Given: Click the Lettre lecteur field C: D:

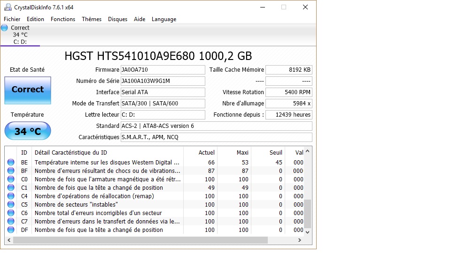Looking at the screenshot, I should point(163,115).
